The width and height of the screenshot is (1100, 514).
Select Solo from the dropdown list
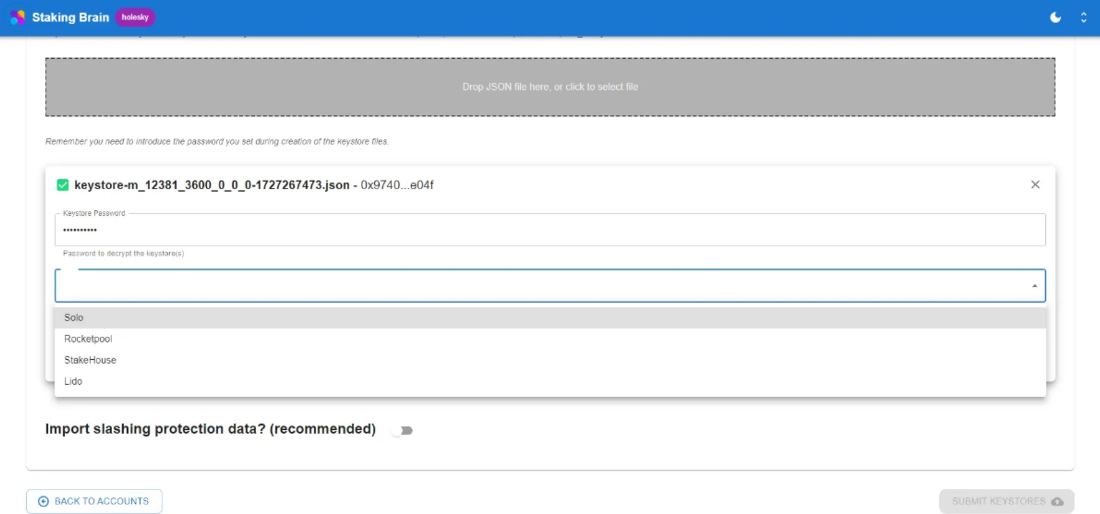[x=74, y=318]
